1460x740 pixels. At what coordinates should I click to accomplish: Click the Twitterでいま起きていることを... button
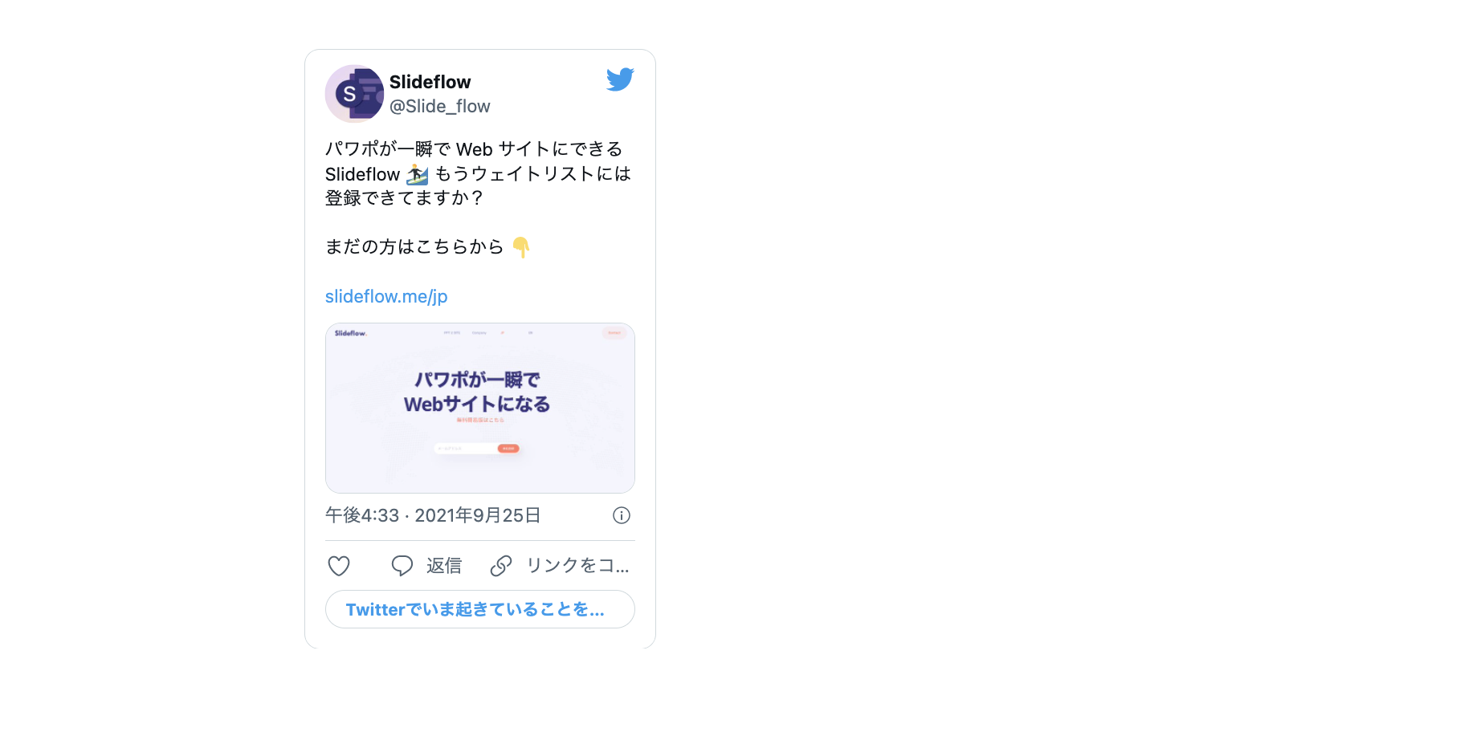[480, 609]
